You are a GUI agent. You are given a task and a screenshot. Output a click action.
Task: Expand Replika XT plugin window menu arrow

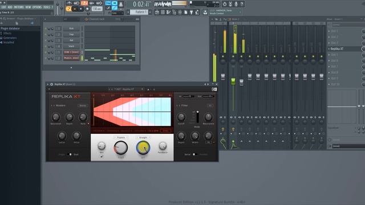(48, 84)
